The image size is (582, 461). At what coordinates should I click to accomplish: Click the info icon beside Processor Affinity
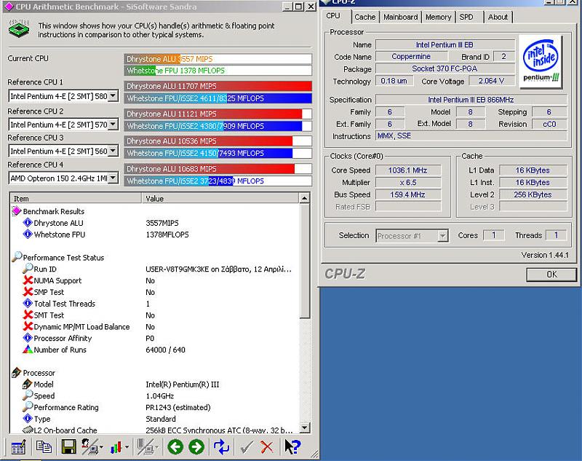pyautogui.click(x=28, y=338)
